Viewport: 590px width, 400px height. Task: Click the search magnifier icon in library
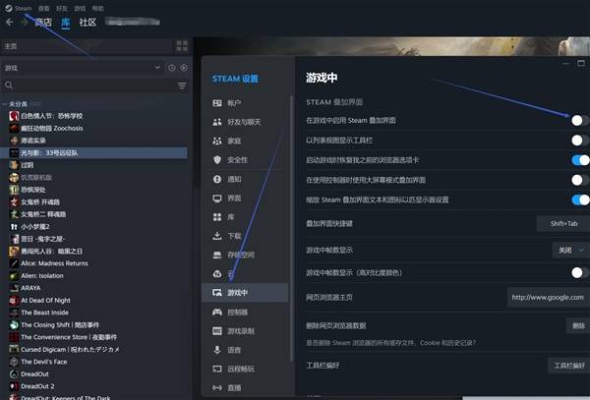click(x=9, y=86)
